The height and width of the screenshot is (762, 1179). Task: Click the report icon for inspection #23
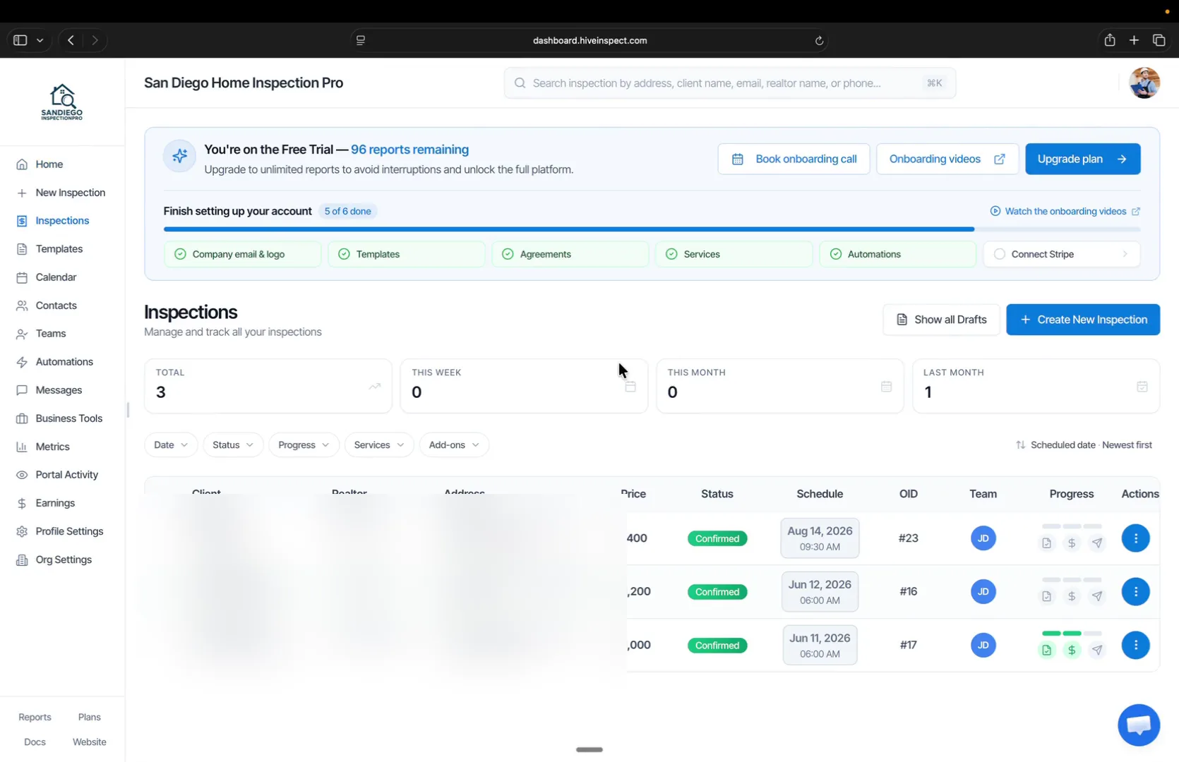coord(1046,543)
